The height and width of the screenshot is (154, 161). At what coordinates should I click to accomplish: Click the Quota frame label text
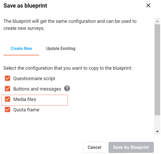tap(26, 110)
